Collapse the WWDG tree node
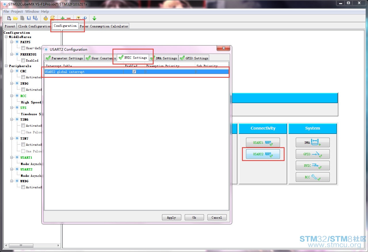The height and width of the screenshot is (252, 368). pyautogui.click(x=12, y=181)
